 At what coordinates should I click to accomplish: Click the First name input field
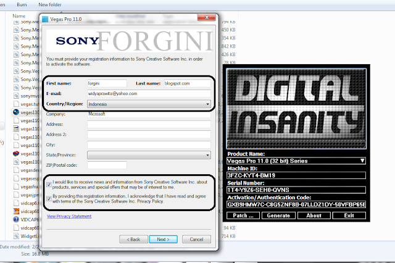[x=107, y=83]
